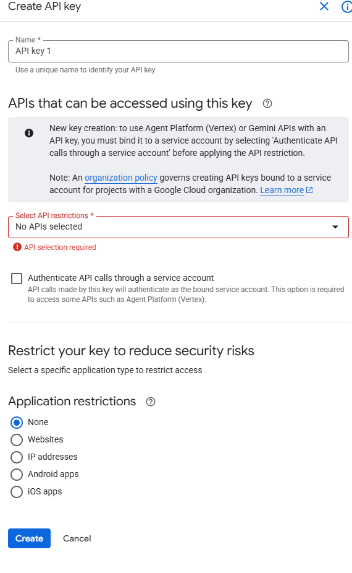
Task: Cancel the API key creation
Action: (77, 538)
